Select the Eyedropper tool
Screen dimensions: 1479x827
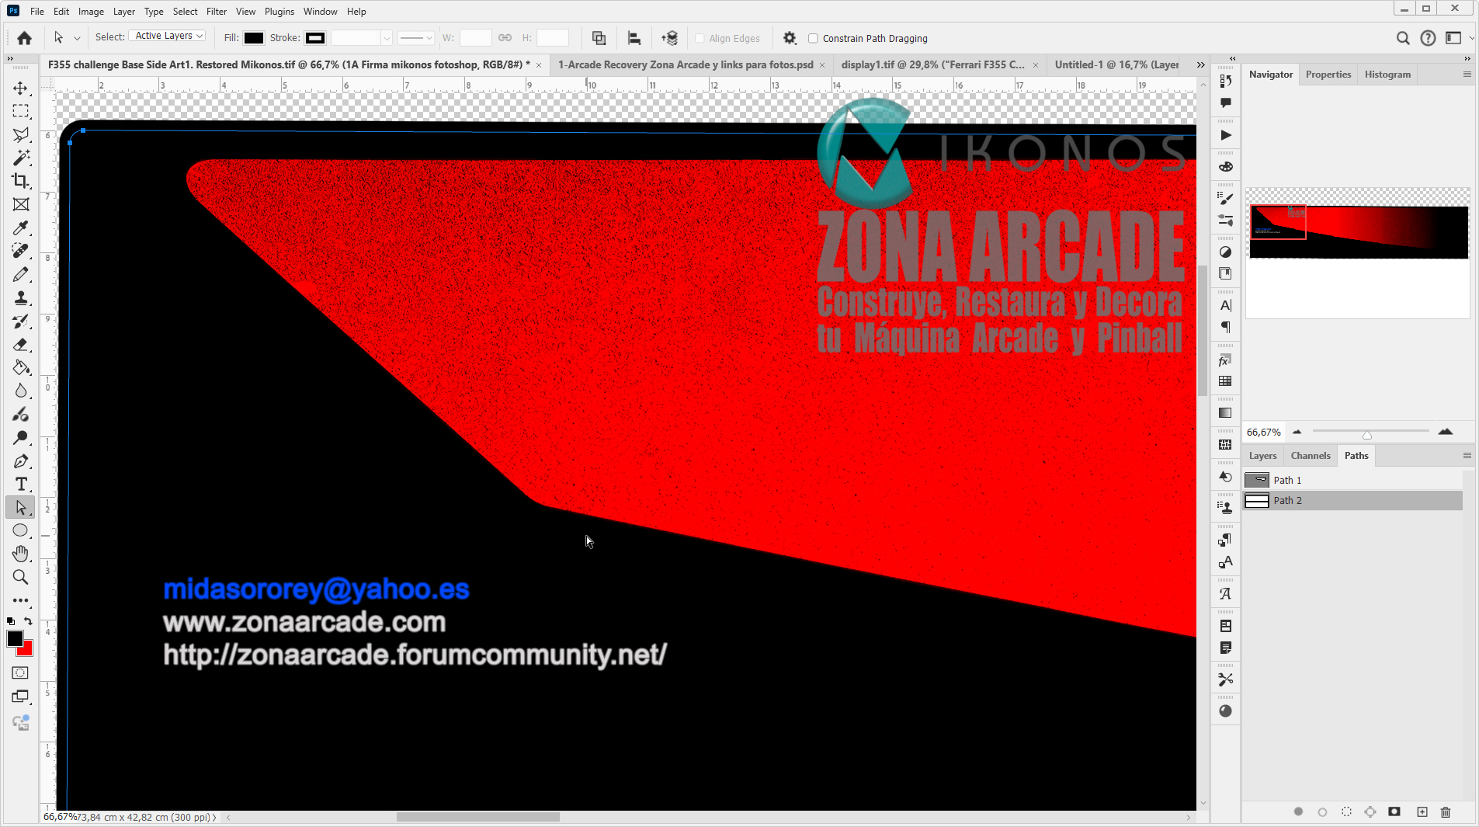[21, 228]
